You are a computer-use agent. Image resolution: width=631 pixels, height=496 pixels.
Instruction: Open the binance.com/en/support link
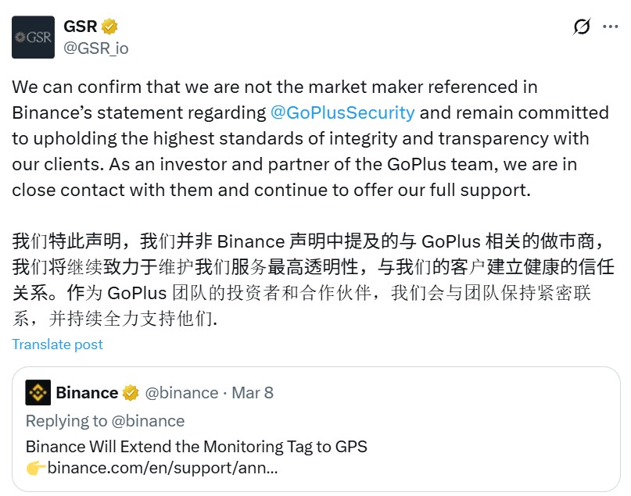tap(163, 469)
